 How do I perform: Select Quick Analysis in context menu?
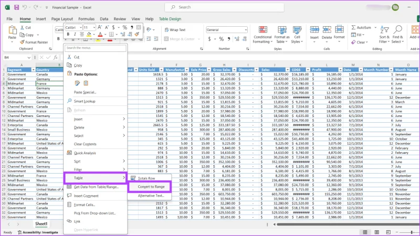[x=96, y=153]
